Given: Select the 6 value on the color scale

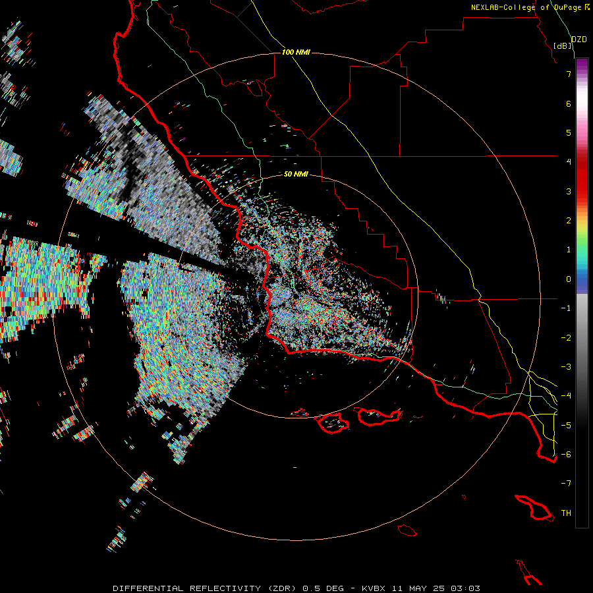Looking at the screenshot, I should tap(569, 103).
